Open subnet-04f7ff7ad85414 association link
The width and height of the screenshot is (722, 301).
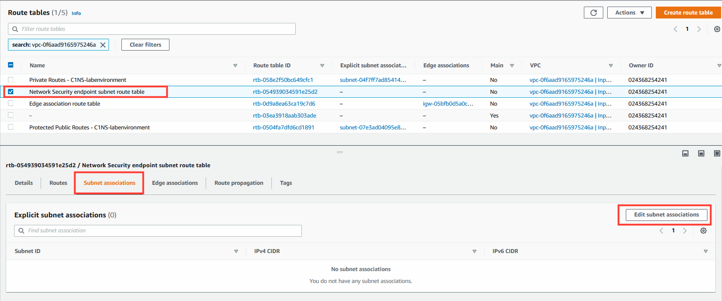(x=373, y=80)
